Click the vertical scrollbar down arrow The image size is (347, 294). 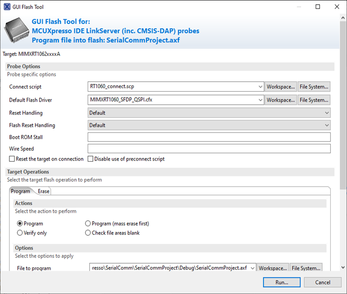click(x=343, y=267)
